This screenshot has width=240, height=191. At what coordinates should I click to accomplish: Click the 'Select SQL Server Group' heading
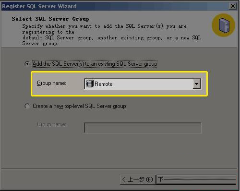[50, 19]
